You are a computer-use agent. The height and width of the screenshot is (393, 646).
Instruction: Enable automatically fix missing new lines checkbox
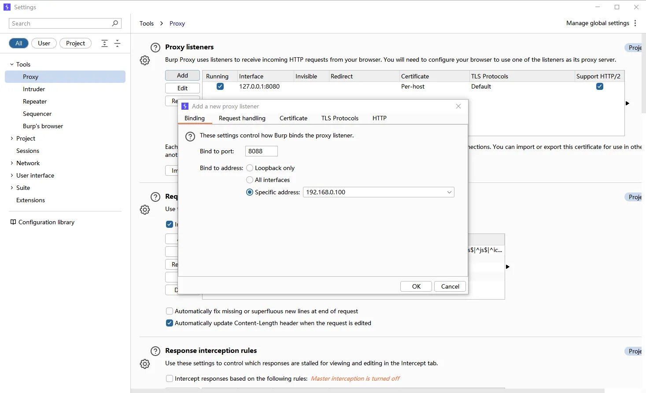click(x=170, y=311)
